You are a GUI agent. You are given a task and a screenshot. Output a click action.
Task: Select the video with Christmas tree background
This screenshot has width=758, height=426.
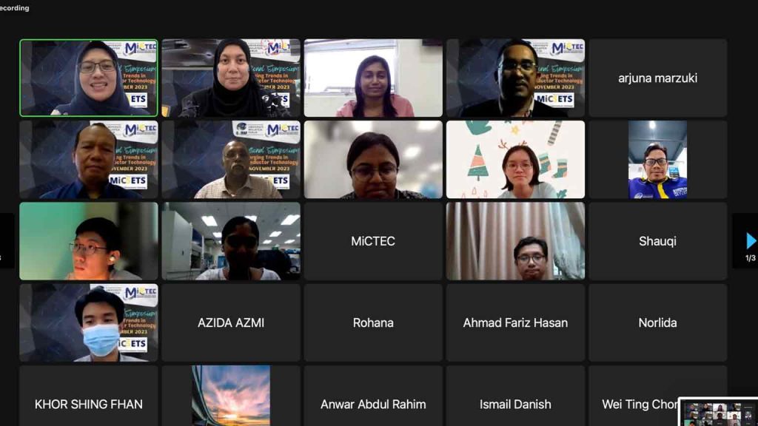tap(515, 160)
